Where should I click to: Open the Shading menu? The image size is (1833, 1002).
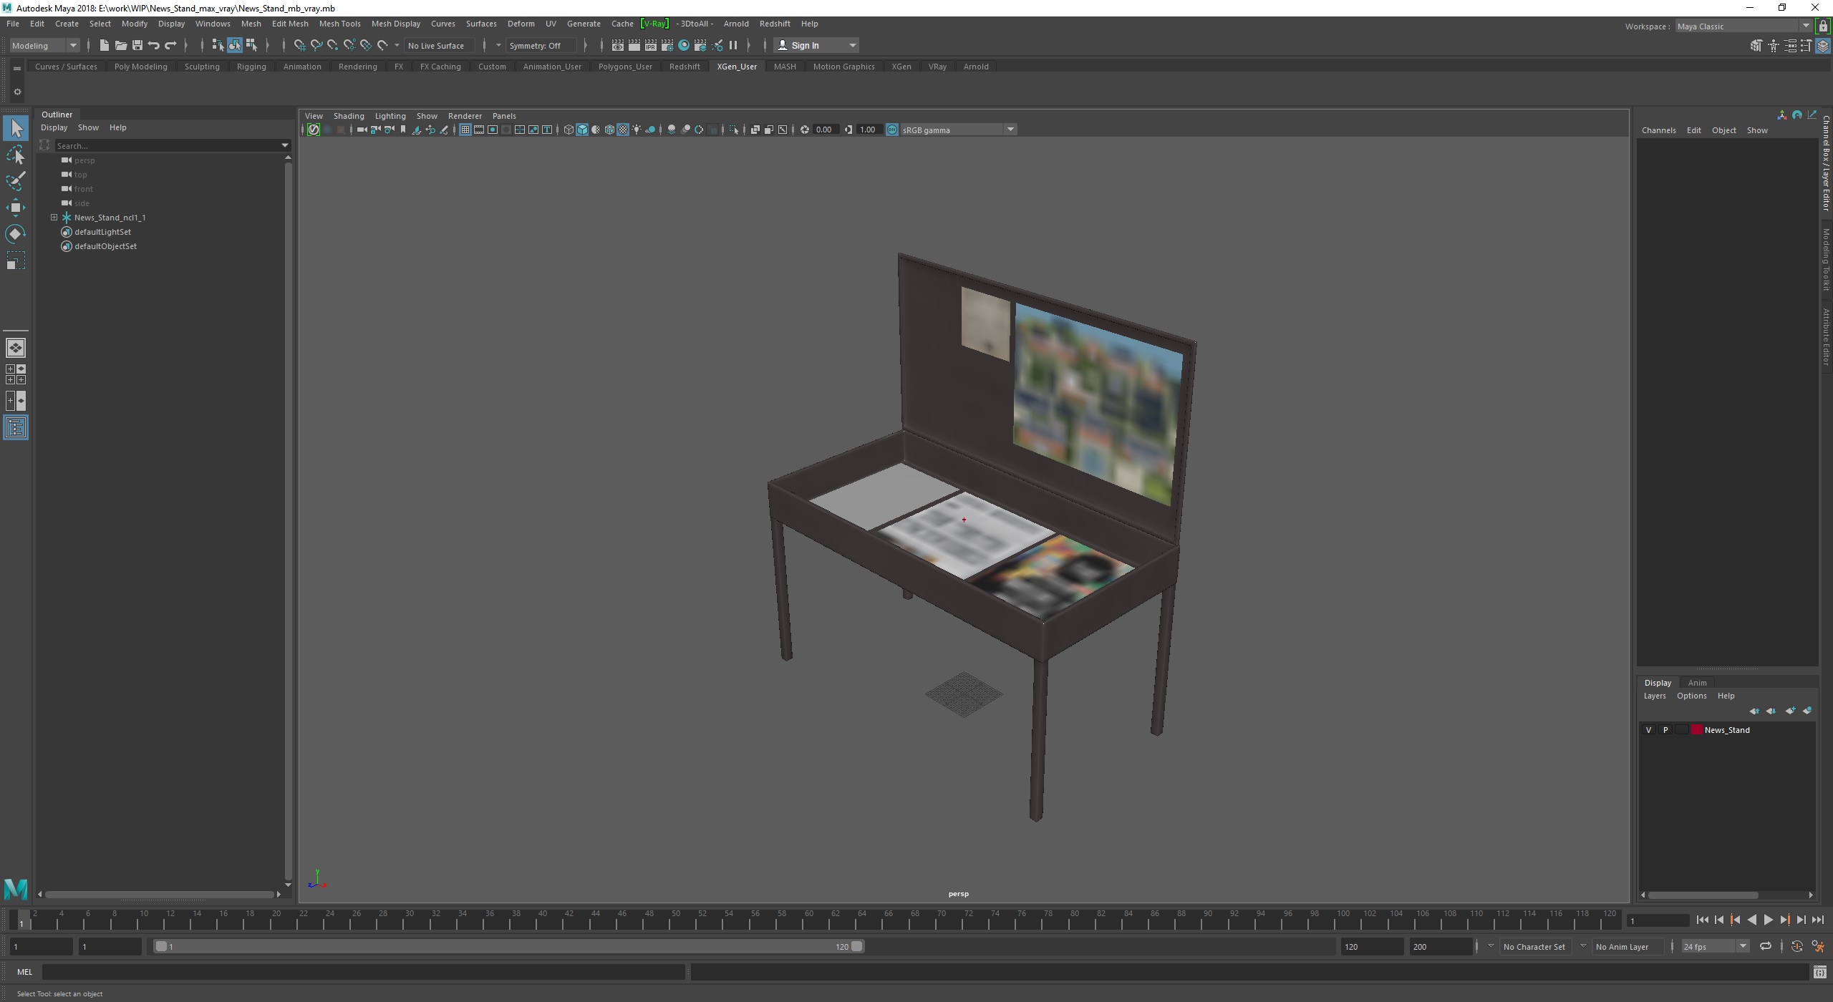click(x=348, y=115)
